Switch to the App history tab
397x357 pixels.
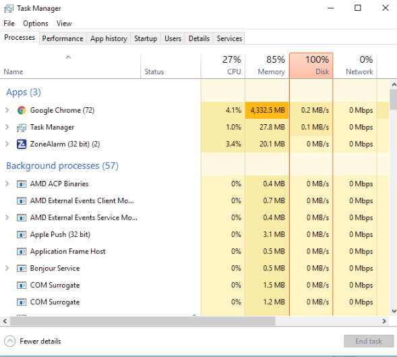[109, 38]
